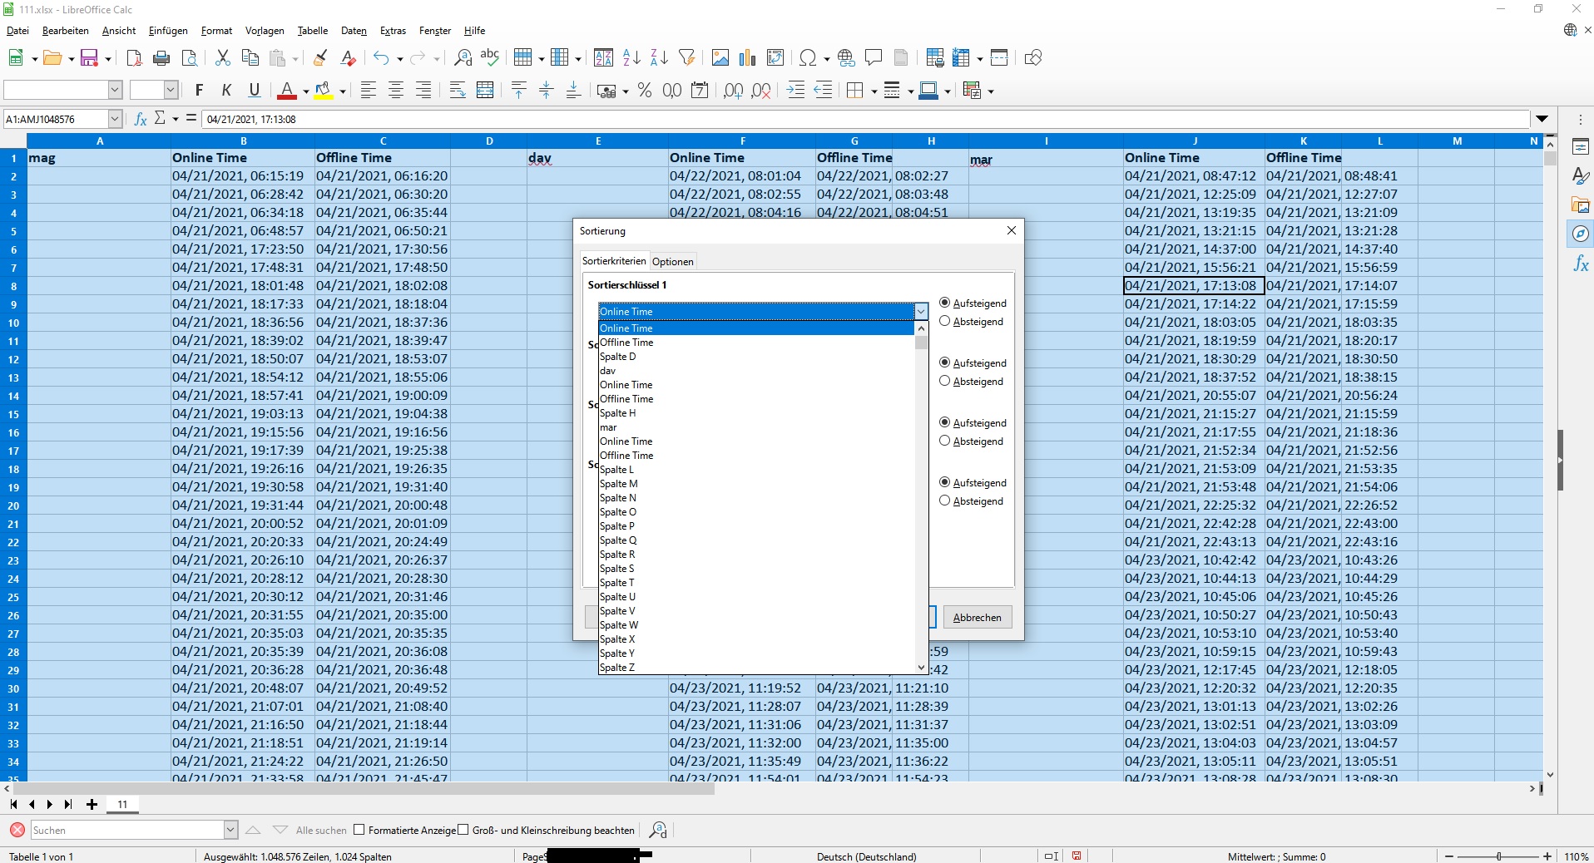
Task: Open the Daten menu
Action: 354,31
